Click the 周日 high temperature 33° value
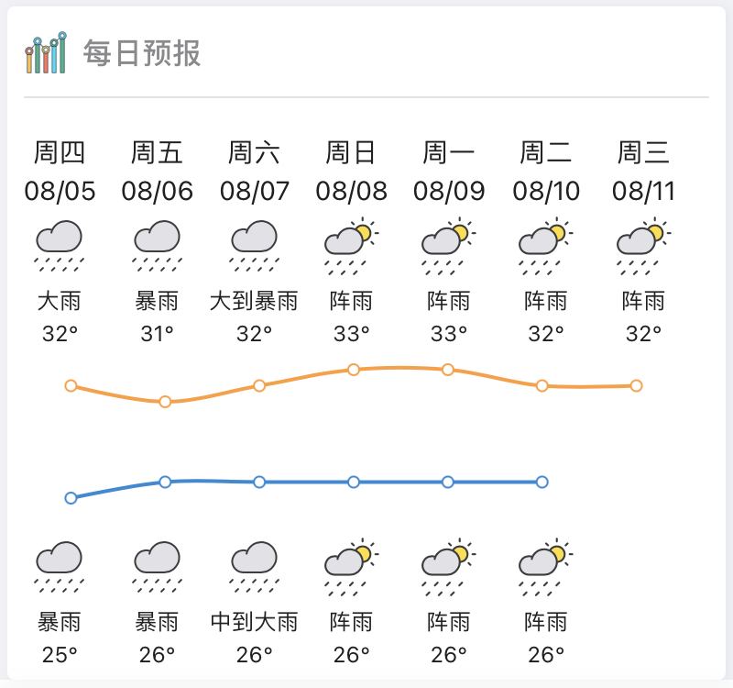Viewport: 733px width, 688px height. 351,334
